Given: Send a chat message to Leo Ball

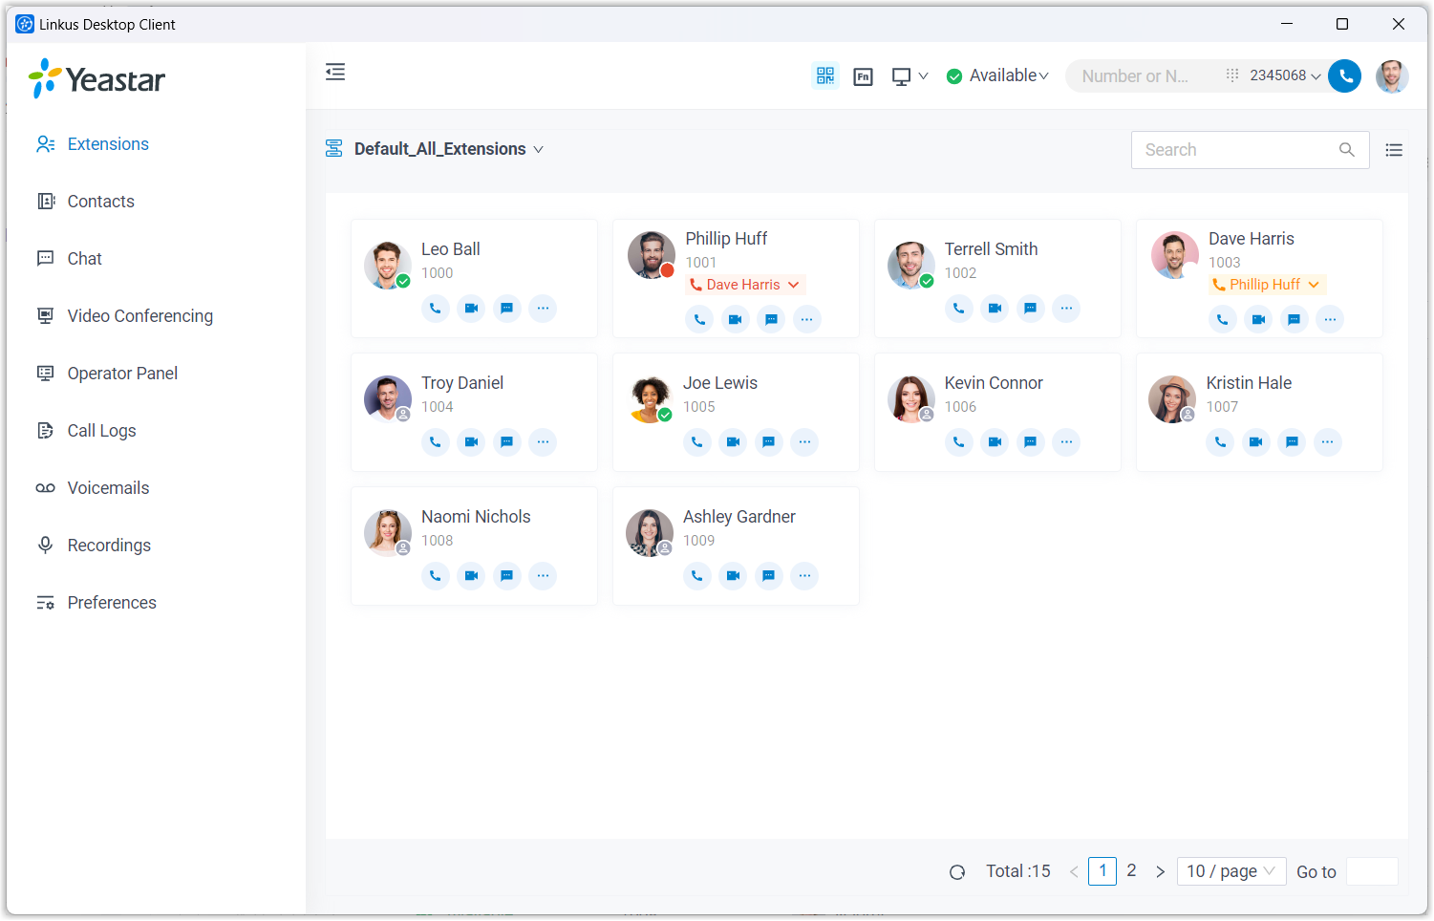Looking at the screenshot, I should click(507, 309).
